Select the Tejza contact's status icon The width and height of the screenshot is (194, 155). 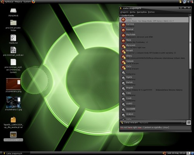pyautogui.click(x=123, y=41)
